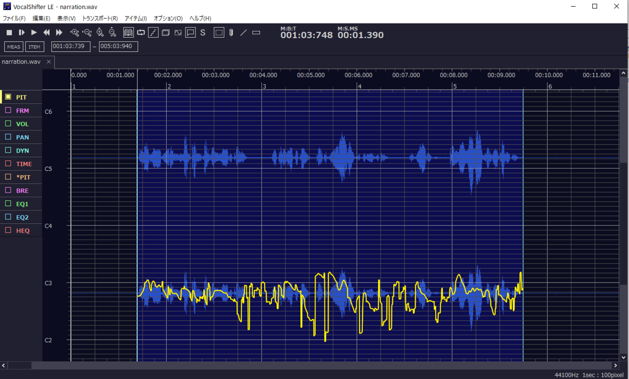Start playback with the Play button

tap(34, 33)
